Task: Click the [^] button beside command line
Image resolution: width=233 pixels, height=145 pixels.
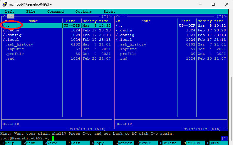Action: pyautogui.click(x=224, y=138)
